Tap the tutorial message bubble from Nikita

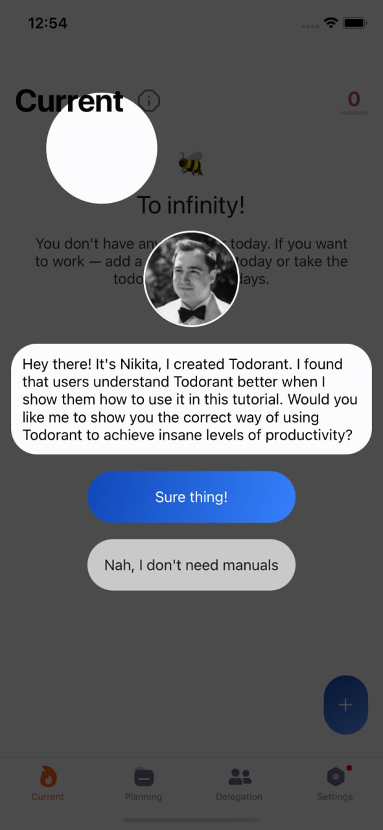(191, 399)
